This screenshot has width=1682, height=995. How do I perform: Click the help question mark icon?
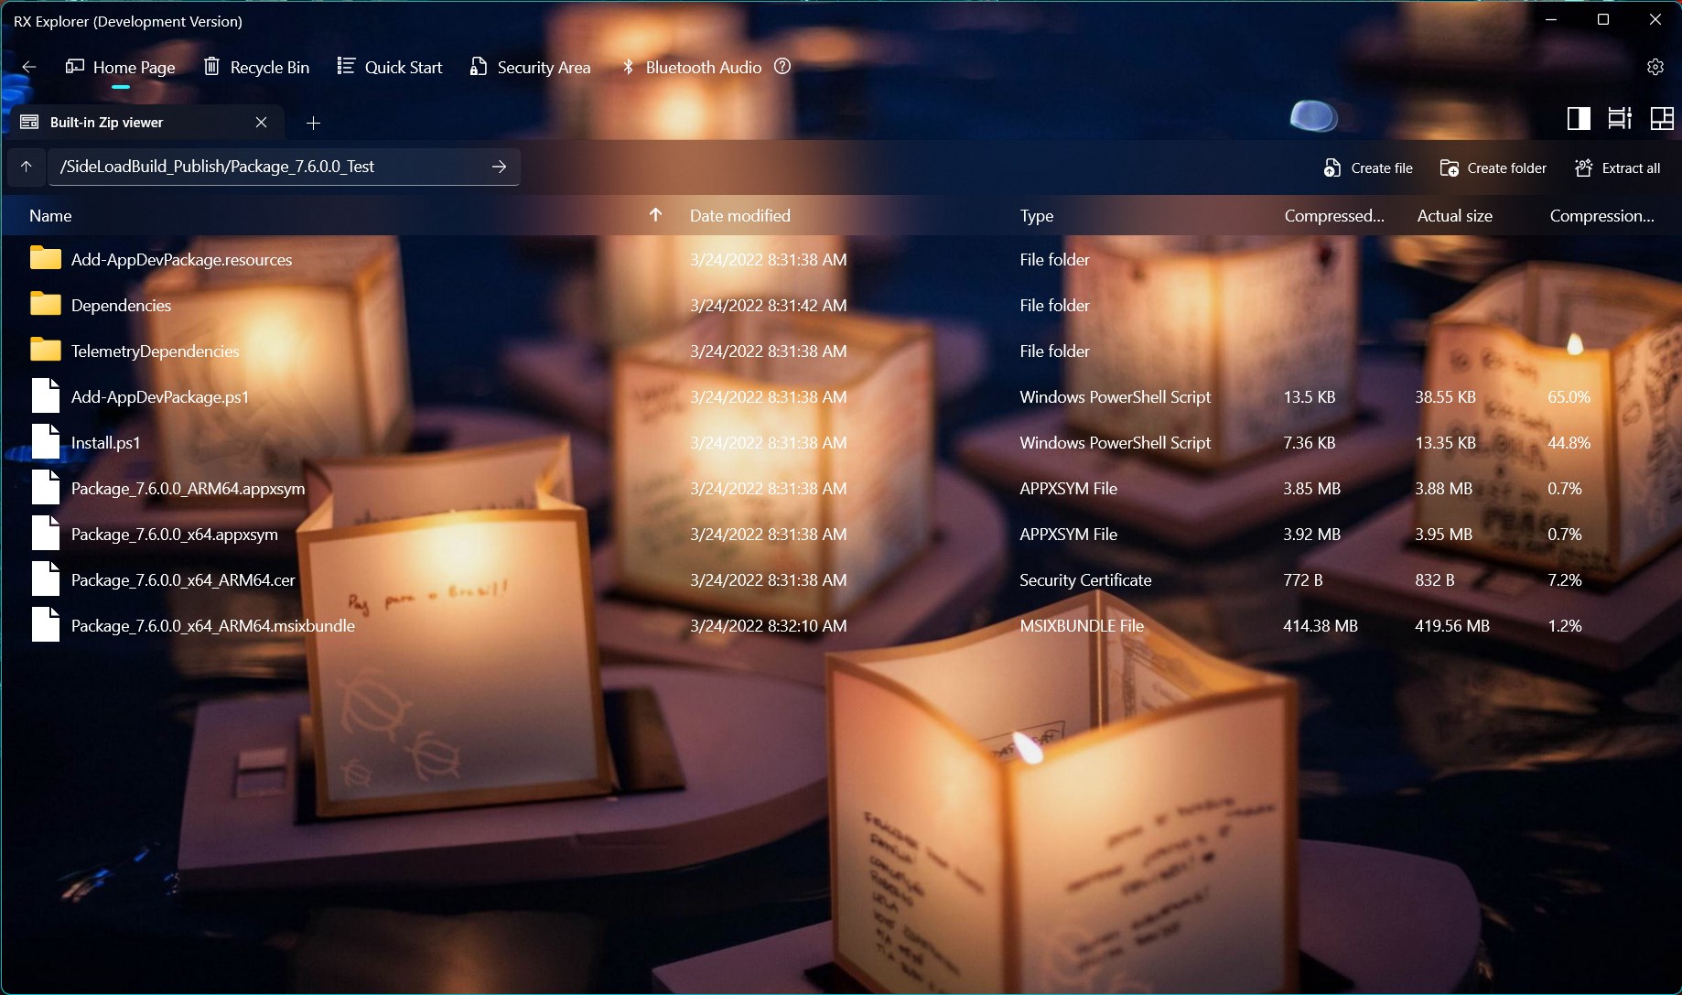coord(782,66)
